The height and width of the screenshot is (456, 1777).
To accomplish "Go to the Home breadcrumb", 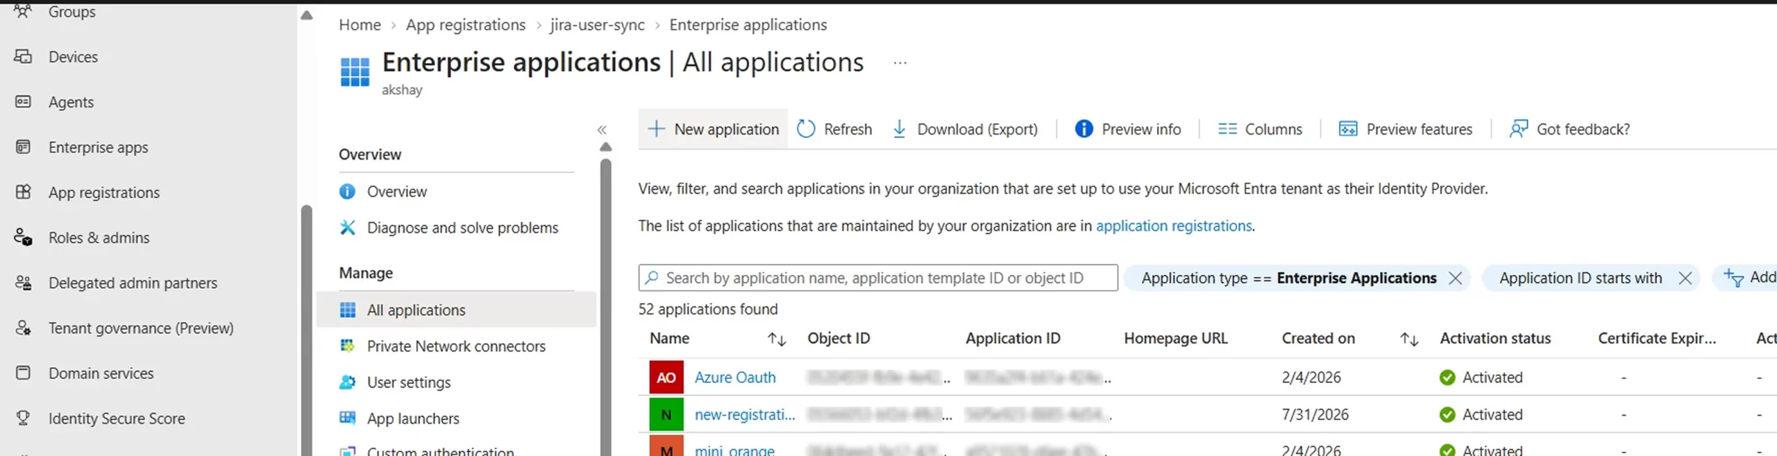I will click(360, 25).
